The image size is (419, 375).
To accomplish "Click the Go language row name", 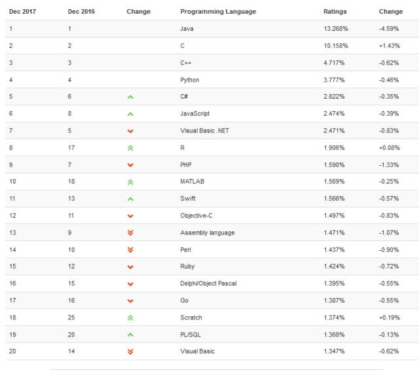I will coord(184,301).
